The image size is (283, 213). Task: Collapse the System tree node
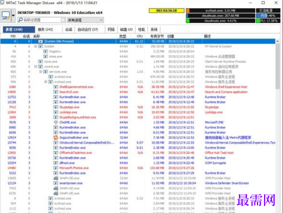click(36, 46)
